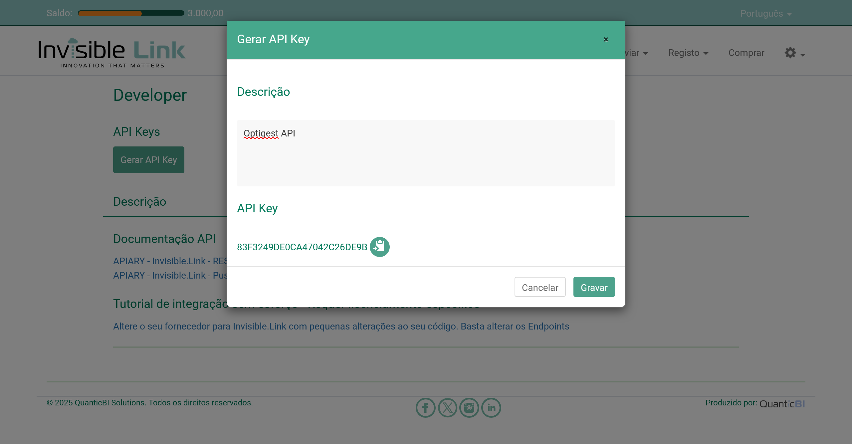
Task: Click the QuanticBI producer logo
Action: [x=782, y=404]
